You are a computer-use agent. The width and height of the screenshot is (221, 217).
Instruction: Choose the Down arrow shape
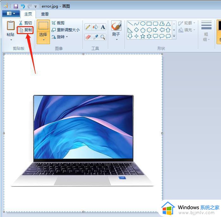pos(130,36)
